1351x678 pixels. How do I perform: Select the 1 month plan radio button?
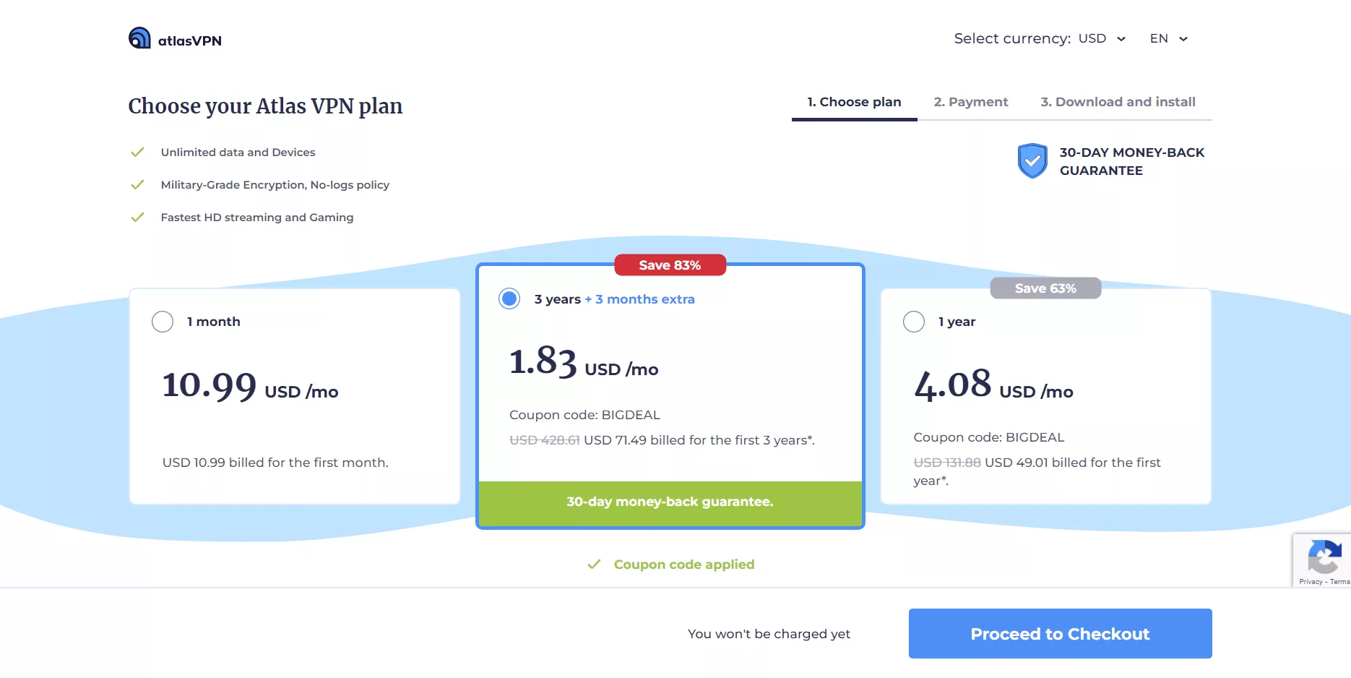pos(163,322)
